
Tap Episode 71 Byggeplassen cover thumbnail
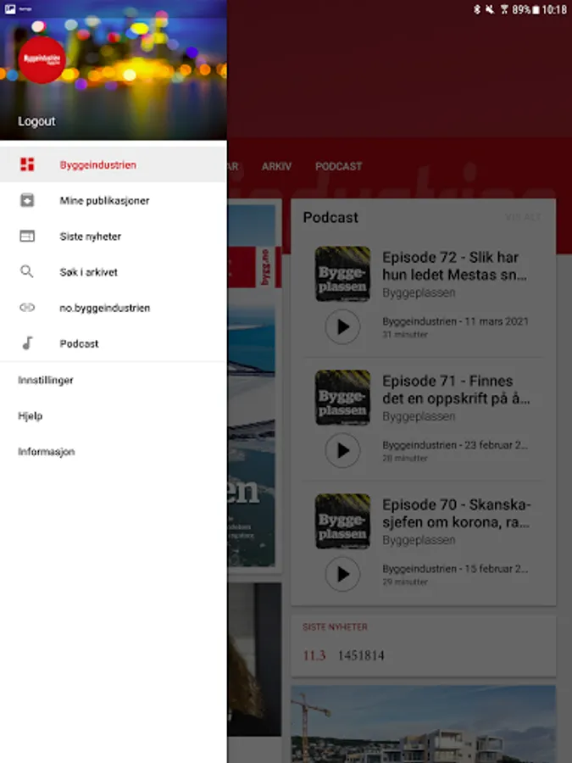click(x=342, y=397)
